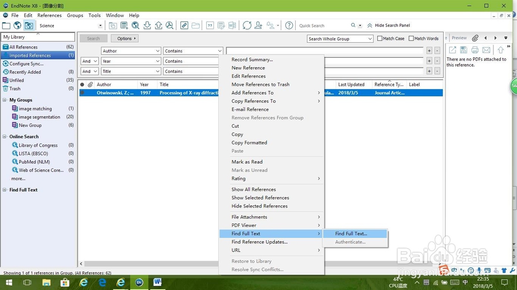Screen dimensions: 517x290
Task: Click the Insert Citation quote icon
Action: click(210, 25)
